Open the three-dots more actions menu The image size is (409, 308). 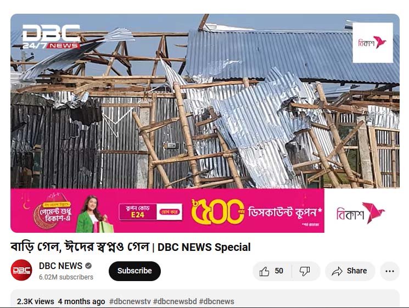(389, 271)
